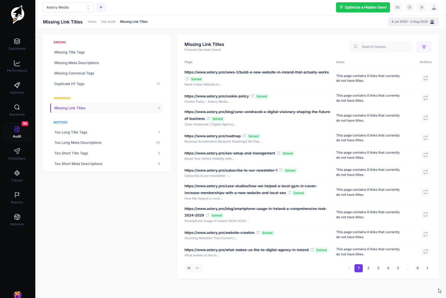This screenshot has width=446, height=298.
Task: Click the plus button to add a project
Action: 101,7
